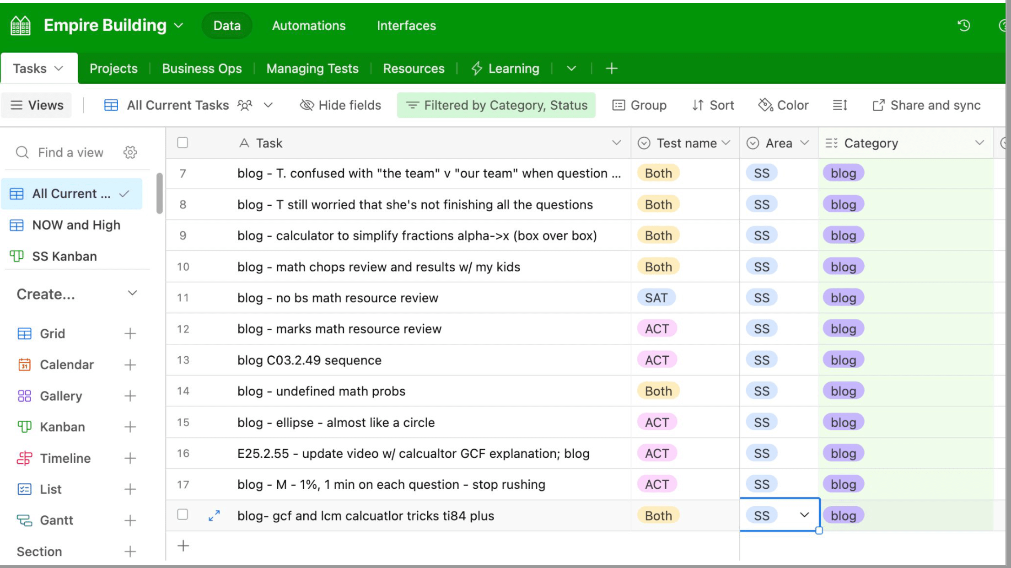Click the Both tag in row 10
This screenshot has width=1011, height=568.
(658, 267)
